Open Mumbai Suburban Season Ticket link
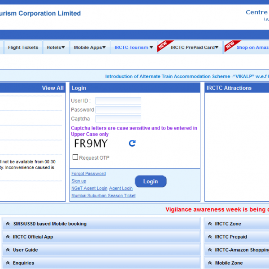 (103, 195)
